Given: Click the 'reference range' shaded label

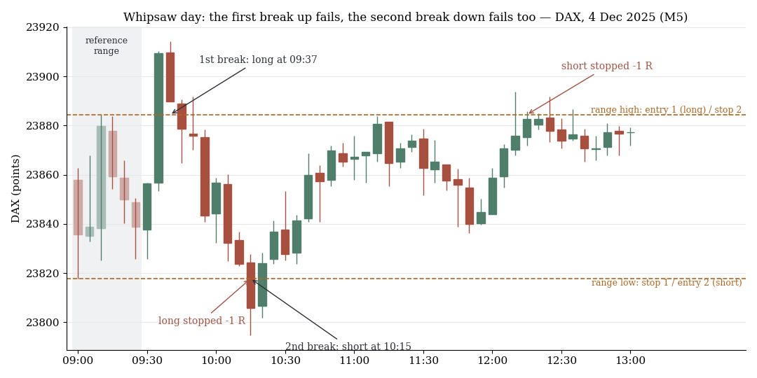Looking at the screenshot, I should tap(107, 45).
